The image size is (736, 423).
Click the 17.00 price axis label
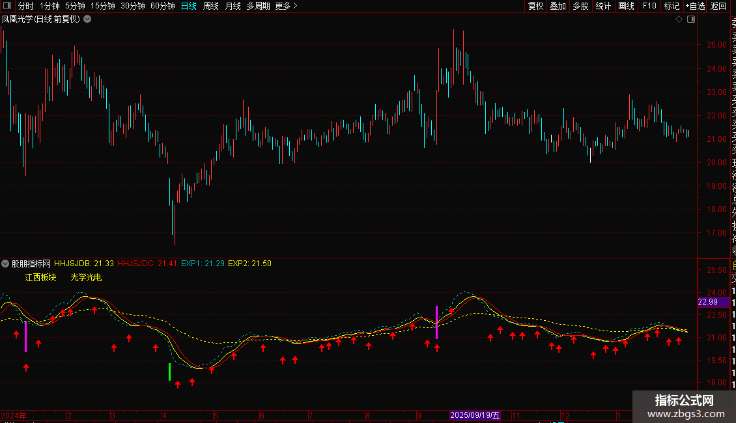click(x=716, y=232)
